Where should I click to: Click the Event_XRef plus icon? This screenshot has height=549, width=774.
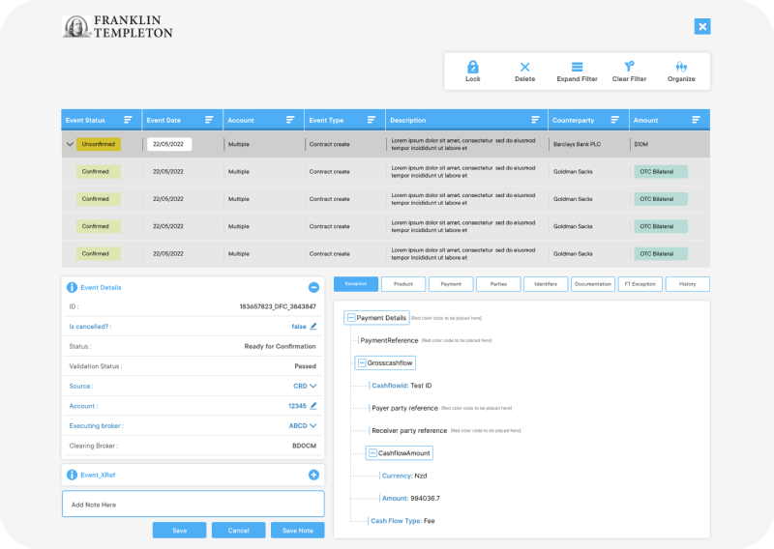tap(313, 475)
